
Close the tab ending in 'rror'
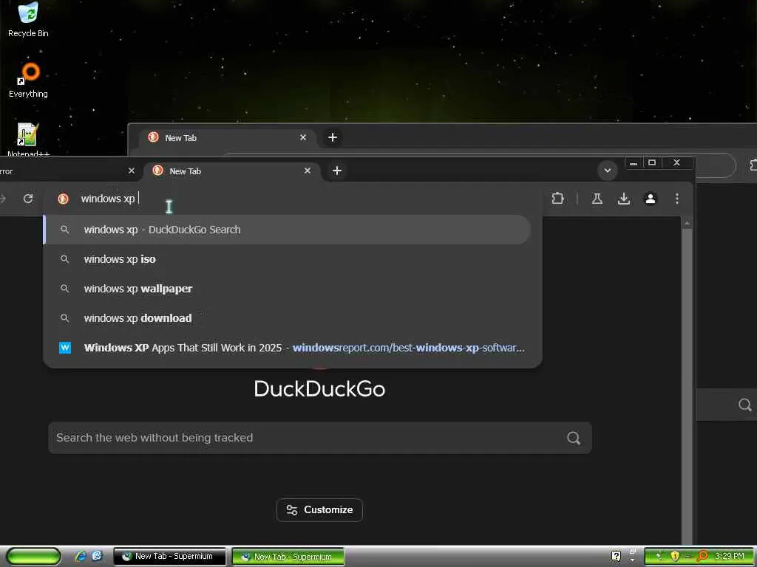tap(132, 171)
